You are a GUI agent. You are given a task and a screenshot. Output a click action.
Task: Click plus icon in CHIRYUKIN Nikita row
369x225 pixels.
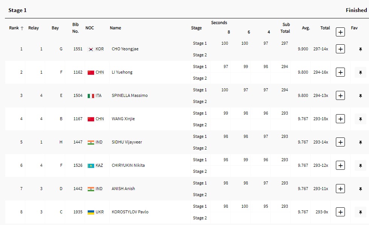click(x=340, y=165)
